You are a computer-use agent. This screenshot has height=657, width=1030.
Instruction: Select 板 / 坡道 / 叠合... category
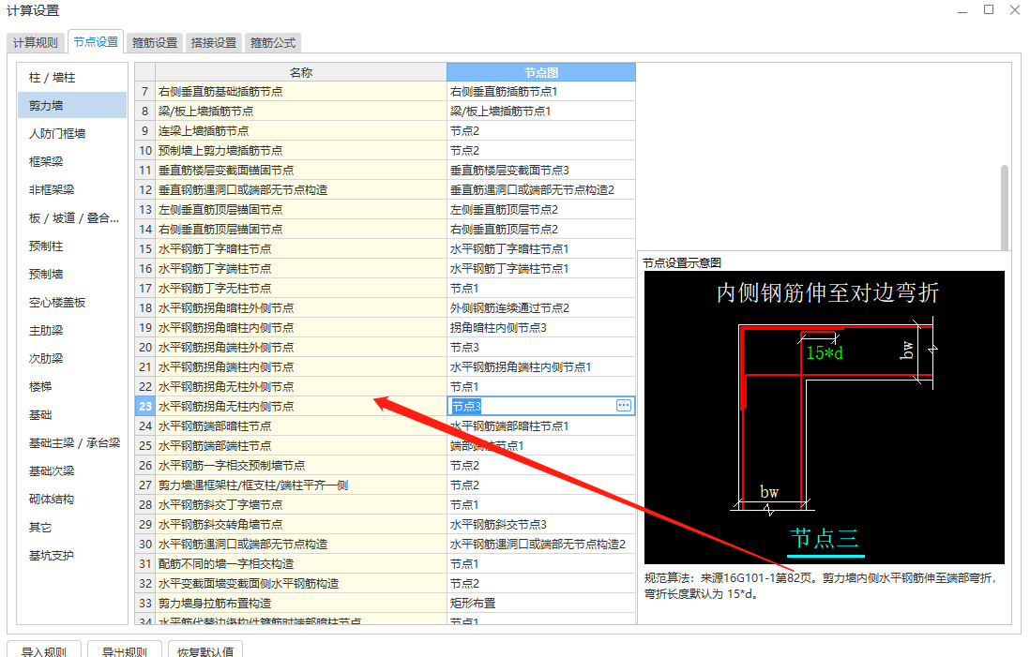72,218
